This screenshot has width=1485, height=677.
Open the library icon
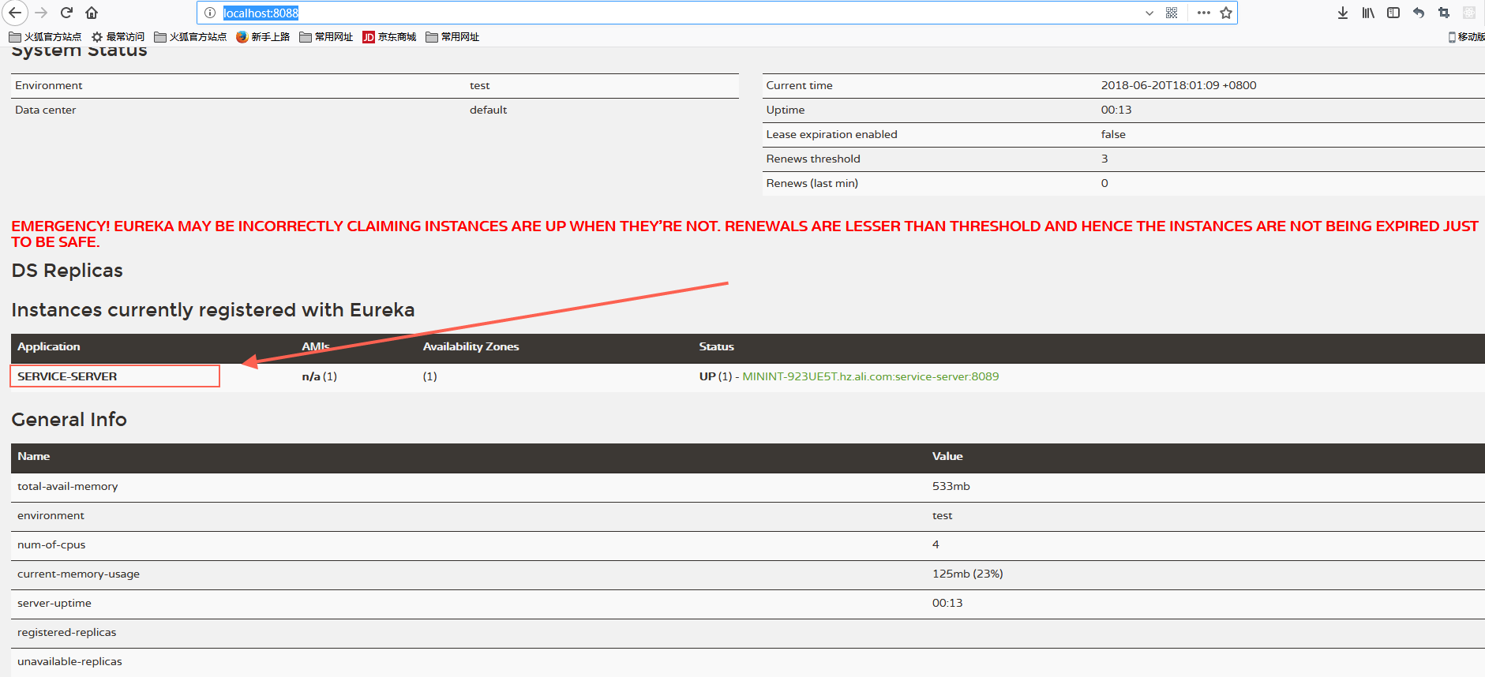click(x=1368, y=13)
